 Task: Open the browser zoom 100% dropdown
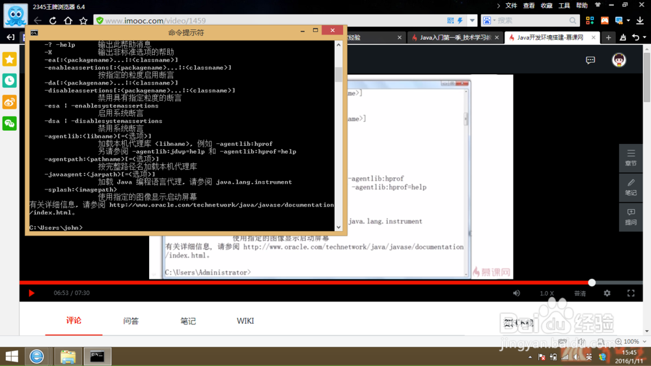coord(632,341)
